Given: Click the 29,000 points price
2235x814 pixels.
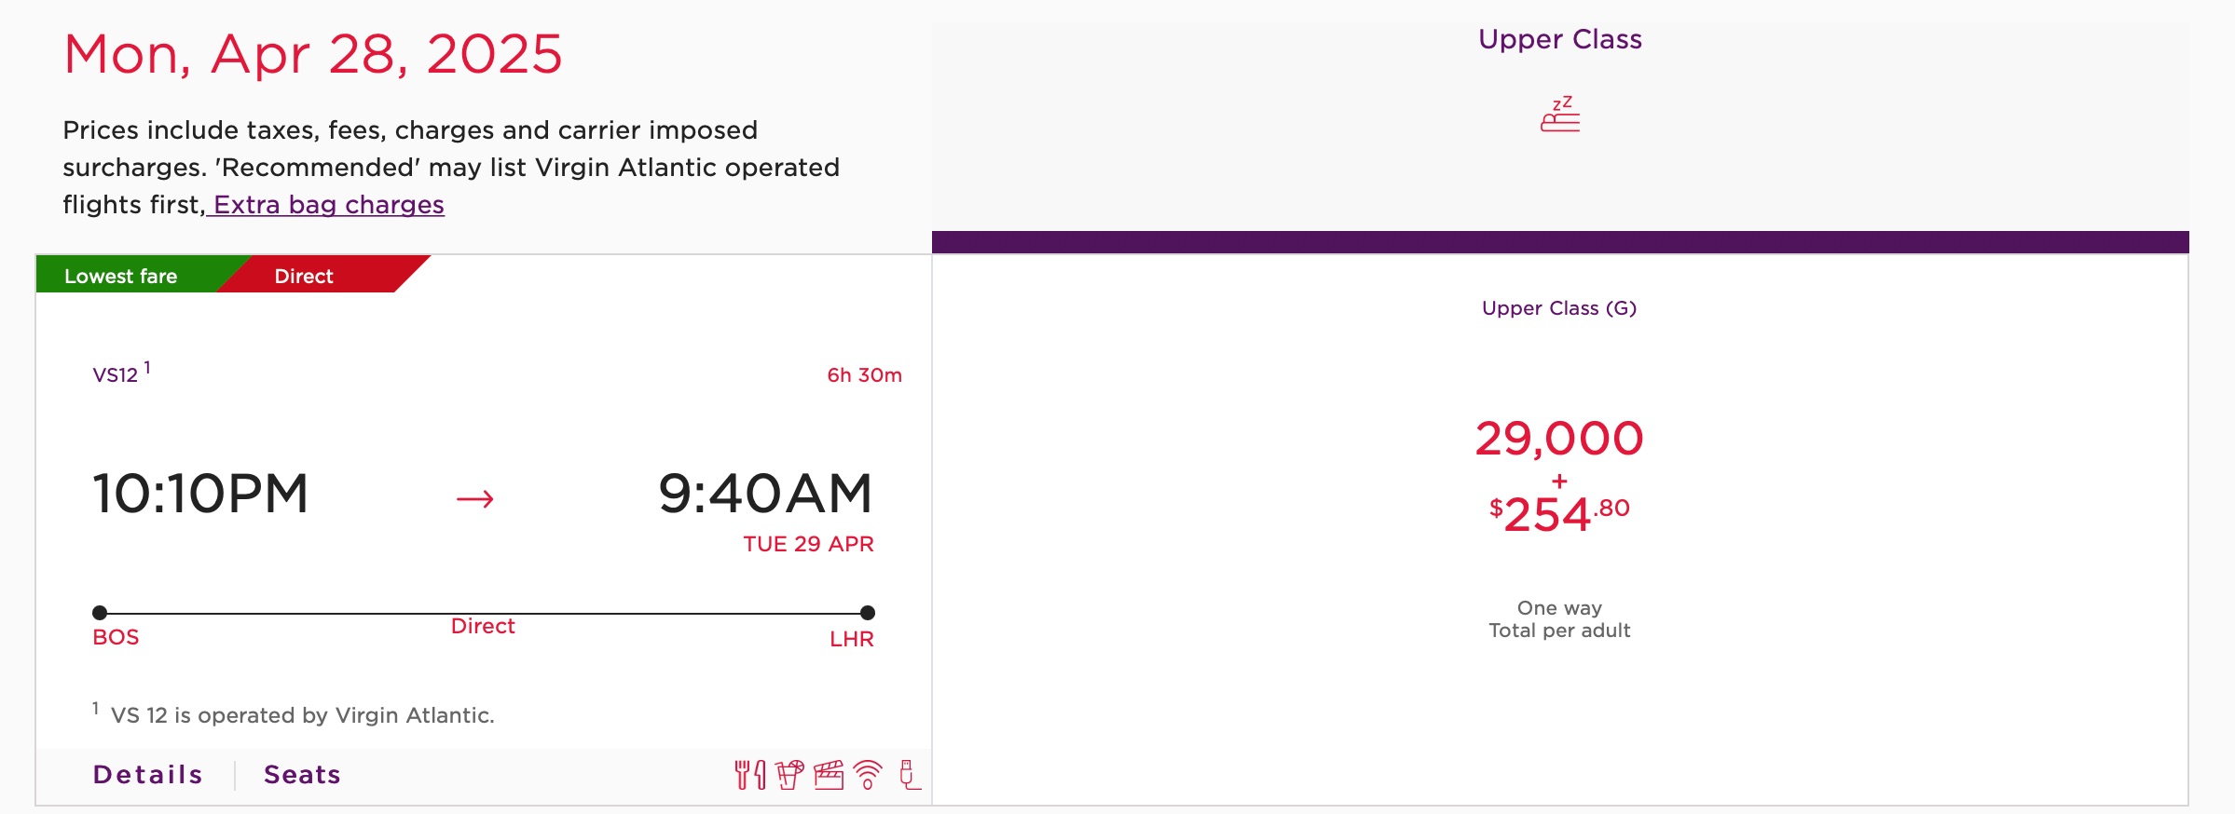Looking at the screenshot, I should click(1559, 438).
